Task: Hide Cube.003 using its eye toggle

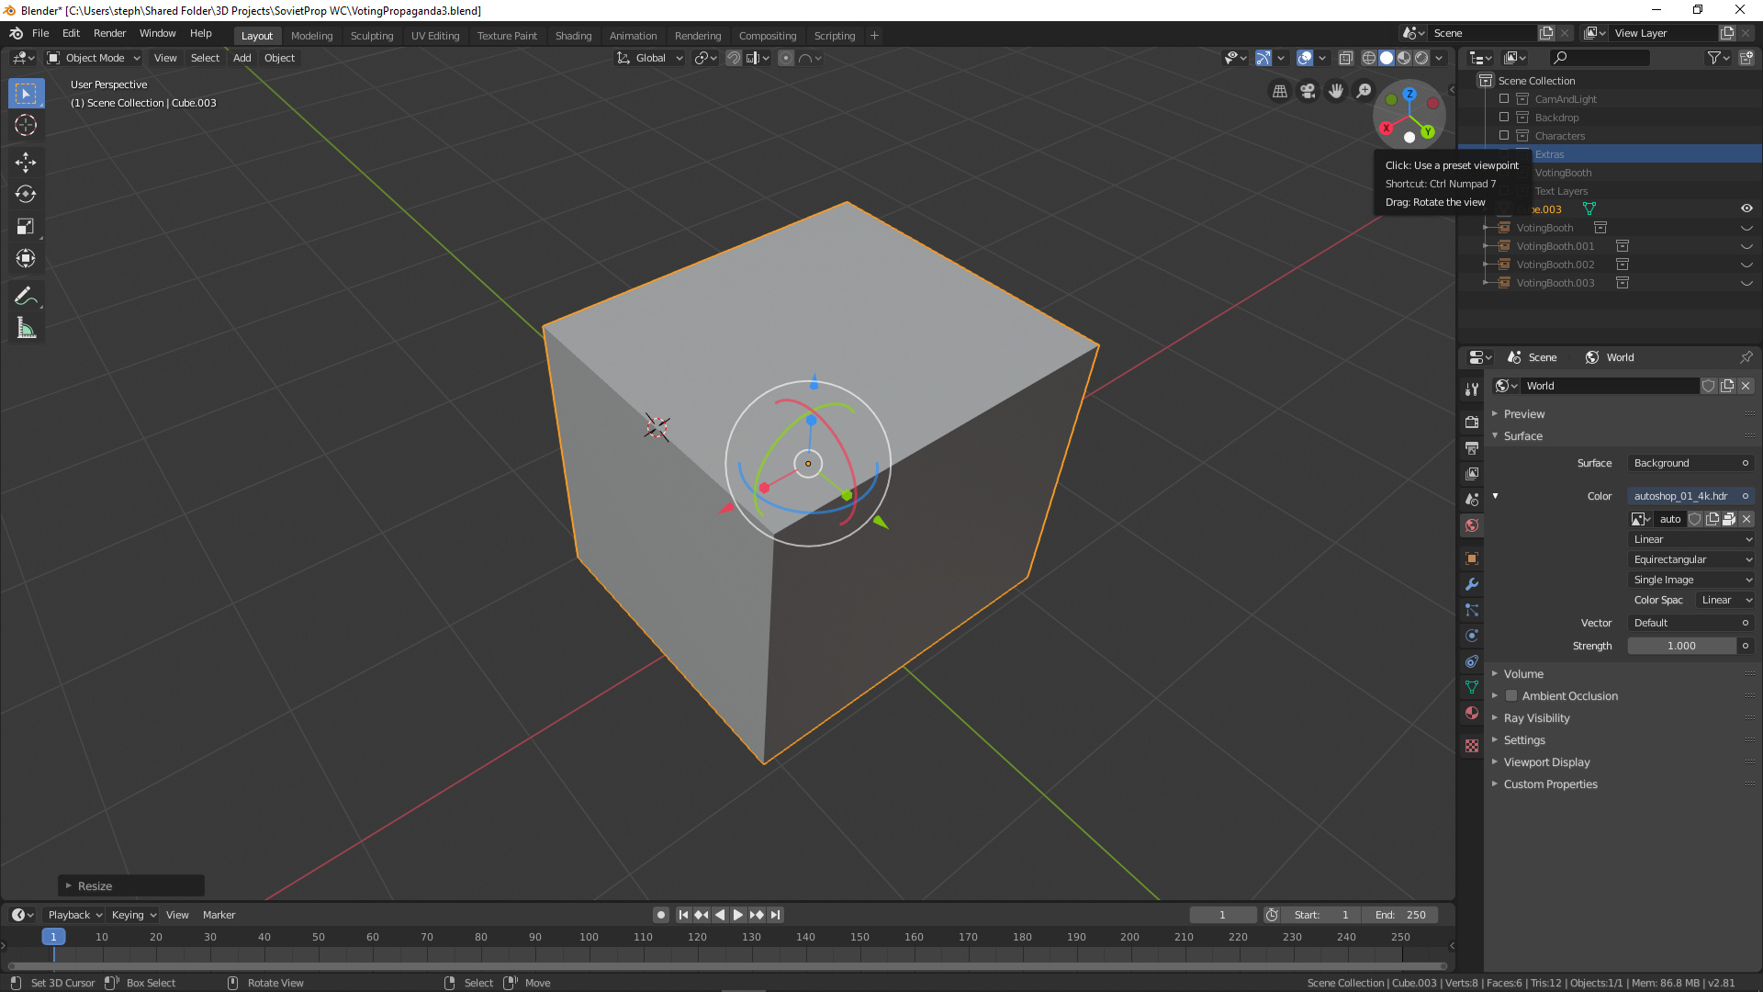Action: [1747, 209]
